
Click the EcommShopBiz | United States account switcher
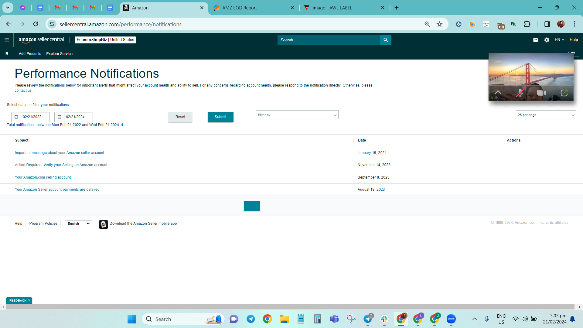point(105,40)
